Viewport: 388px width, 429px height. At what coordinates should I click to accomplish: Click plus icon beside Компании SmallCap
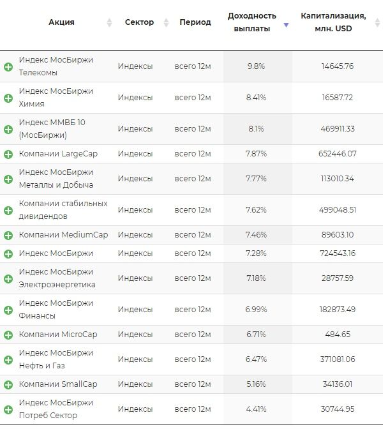coord(8,384)
